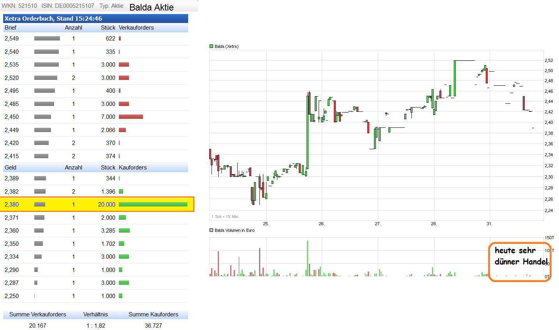
Task: Click the 2,24 price axis label
Action: pyautogui.click(x=549, y=210)
